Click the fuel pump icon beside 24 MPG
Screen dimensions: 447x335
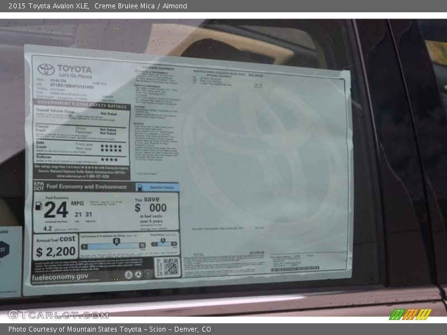pyautogui.click(x=39, y=206)
